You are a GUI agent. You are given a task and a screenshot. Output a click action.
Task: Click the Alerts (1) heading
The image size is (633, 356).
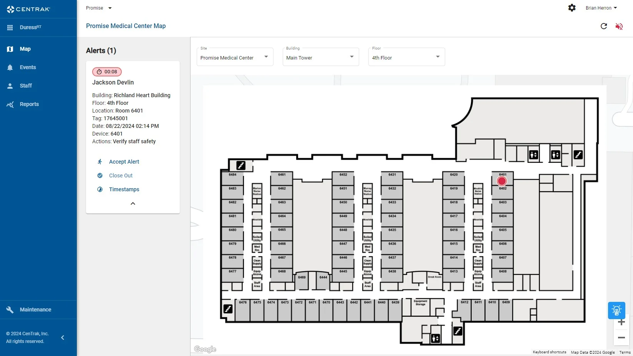click(101, 51)
